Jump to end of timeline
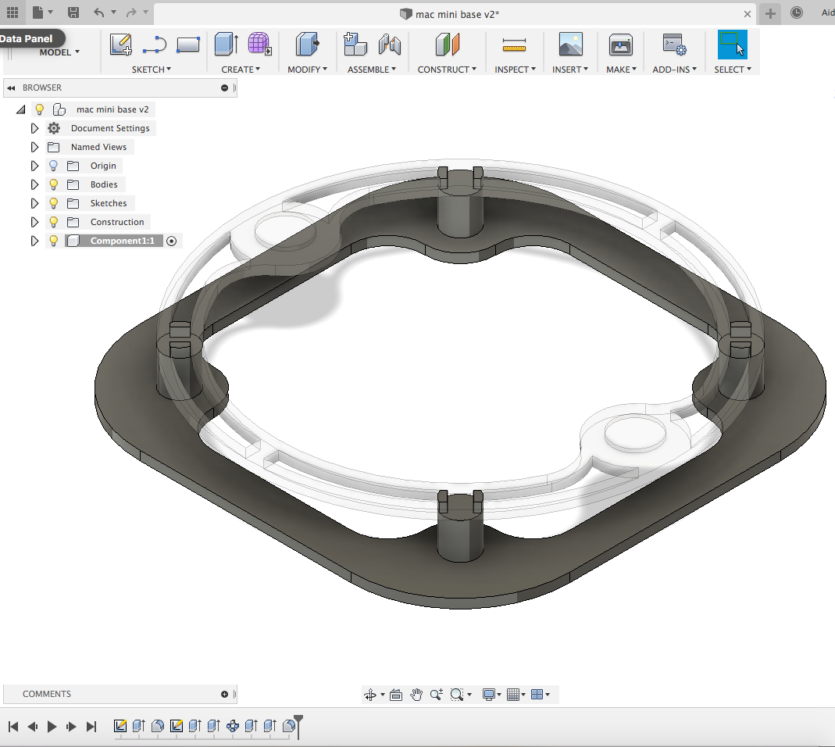The width and height of the screenshot is (835, 747). (x=91, y=726)
